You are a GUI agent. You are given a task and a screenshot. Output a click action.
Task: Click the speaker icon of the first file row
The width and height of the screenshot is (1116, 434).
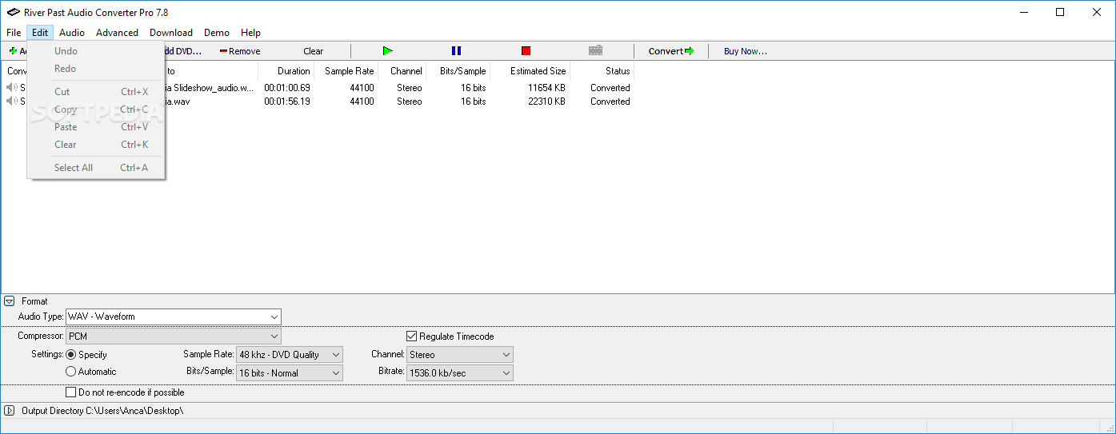[x=12, y=88]
